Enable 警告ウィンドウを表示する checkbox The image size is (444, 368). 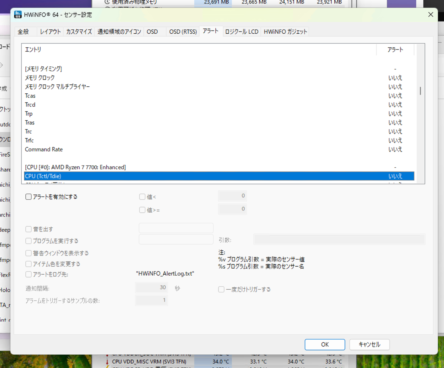[29, 253]
